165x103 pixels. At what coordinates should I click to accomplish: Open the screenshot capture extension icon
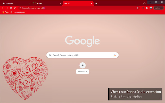pos(143,8)
